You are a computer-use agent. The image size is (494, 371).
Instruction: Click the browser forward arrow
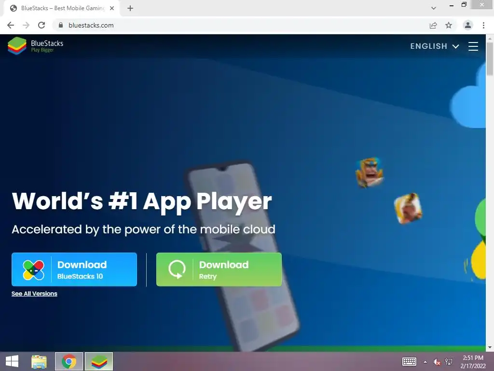click(x=26, y=25)
